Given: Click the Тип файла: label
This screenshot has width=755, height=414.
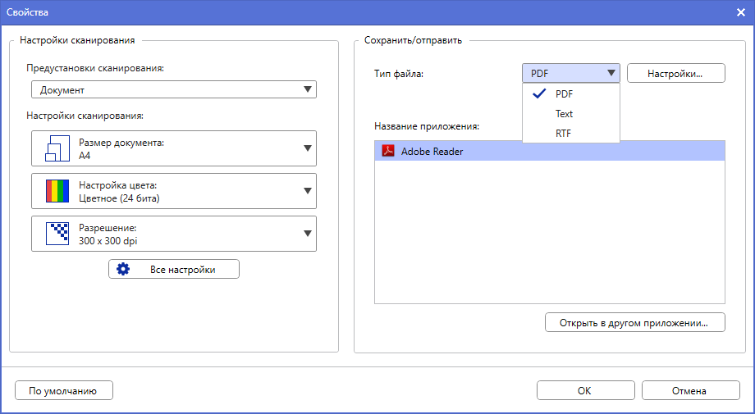Looking at the screenshot, I should click(x=399, y=74).
